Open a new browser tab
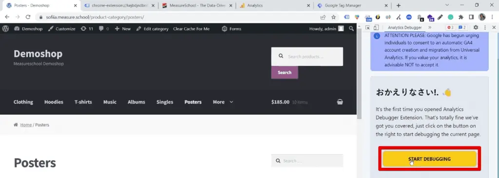 coord(399,5)
